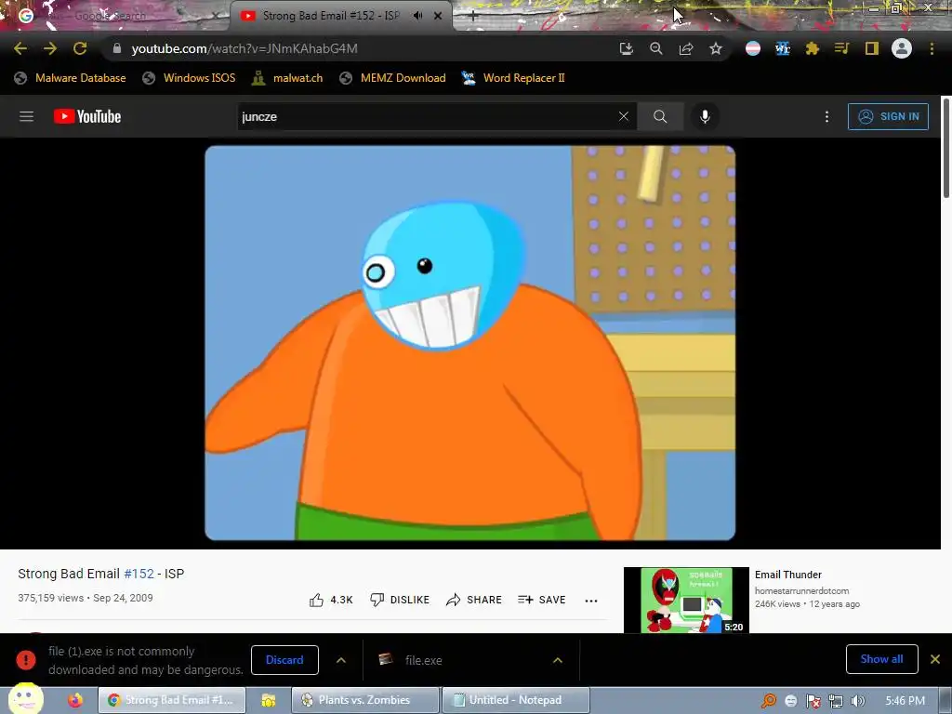
Task: Toggle the browser side panel icon
Action: 872,48
